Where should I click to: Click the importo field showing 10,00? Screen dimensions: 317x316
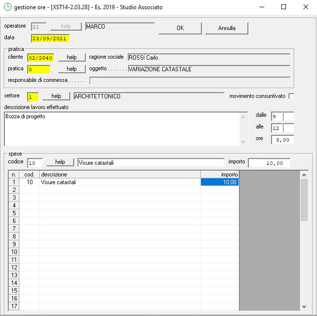[269, 163]
